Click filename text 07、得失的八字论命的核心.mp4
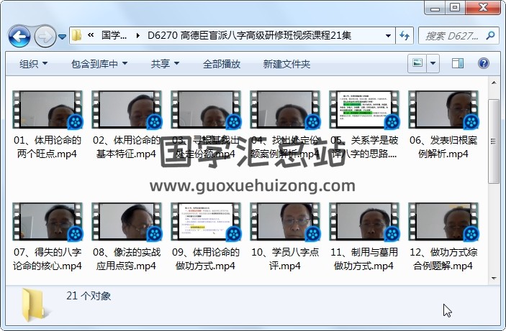 (x=48, y=259)
